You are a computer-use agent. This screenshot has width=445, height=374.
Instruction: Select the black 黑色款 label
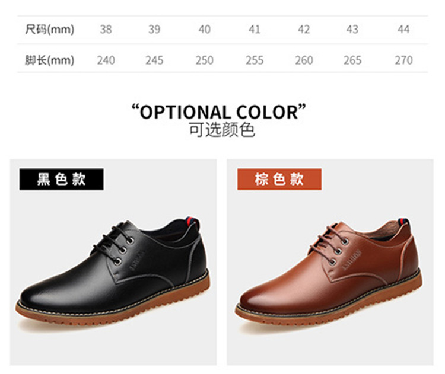tap(61, 179)
